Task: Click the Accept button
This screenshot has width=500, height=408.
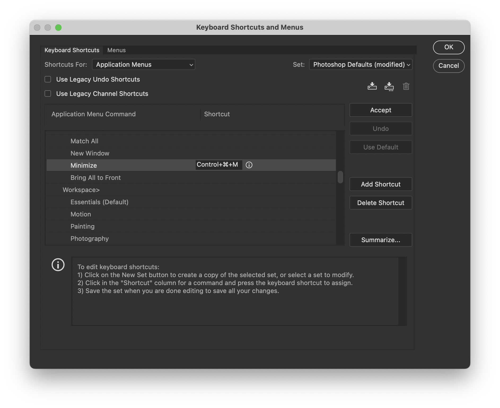Action: [381, 110]
